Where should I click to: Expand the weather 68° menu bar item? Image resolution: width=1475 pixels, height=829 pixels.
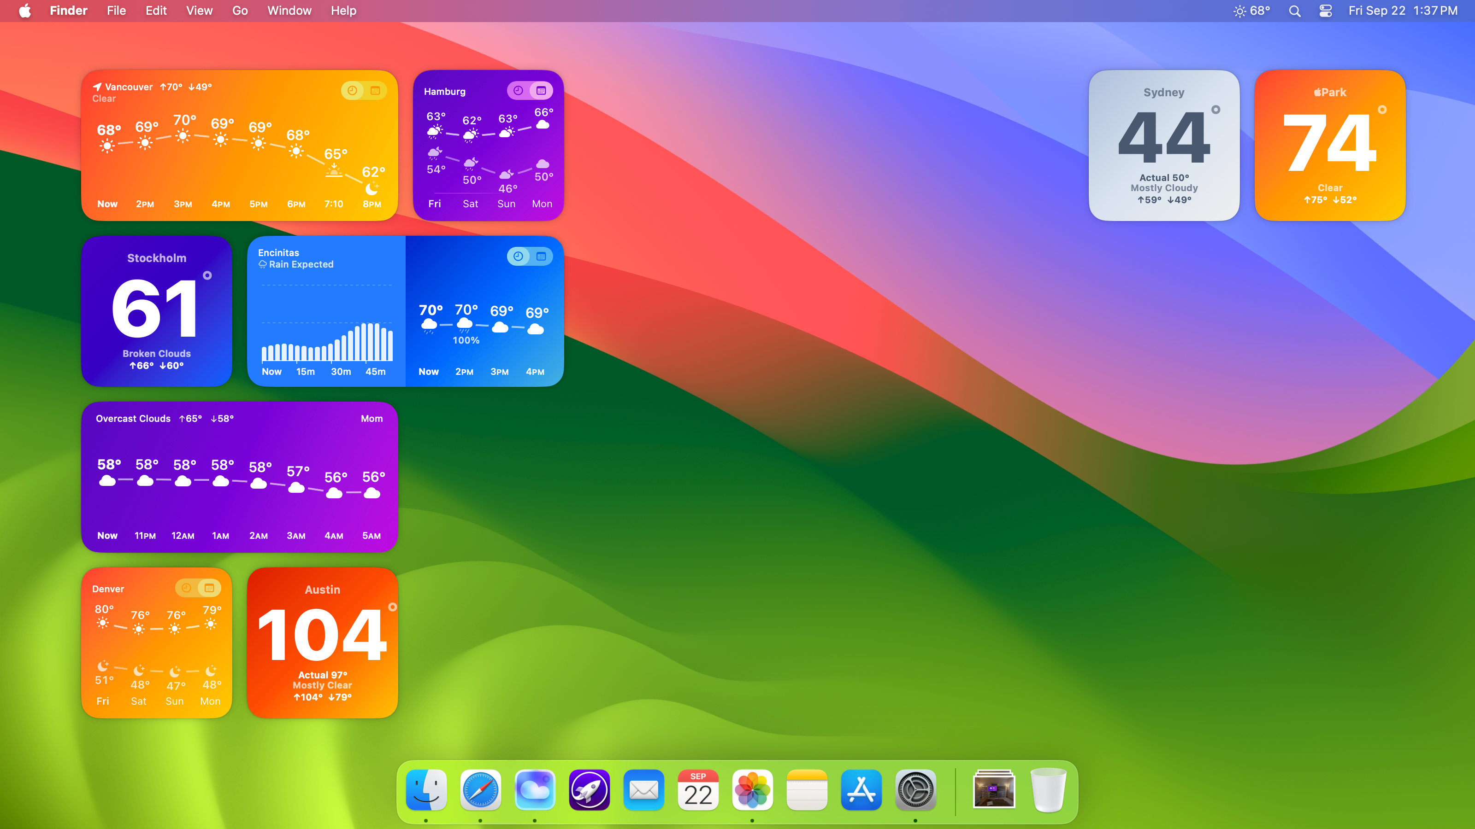pos(1252,11)
